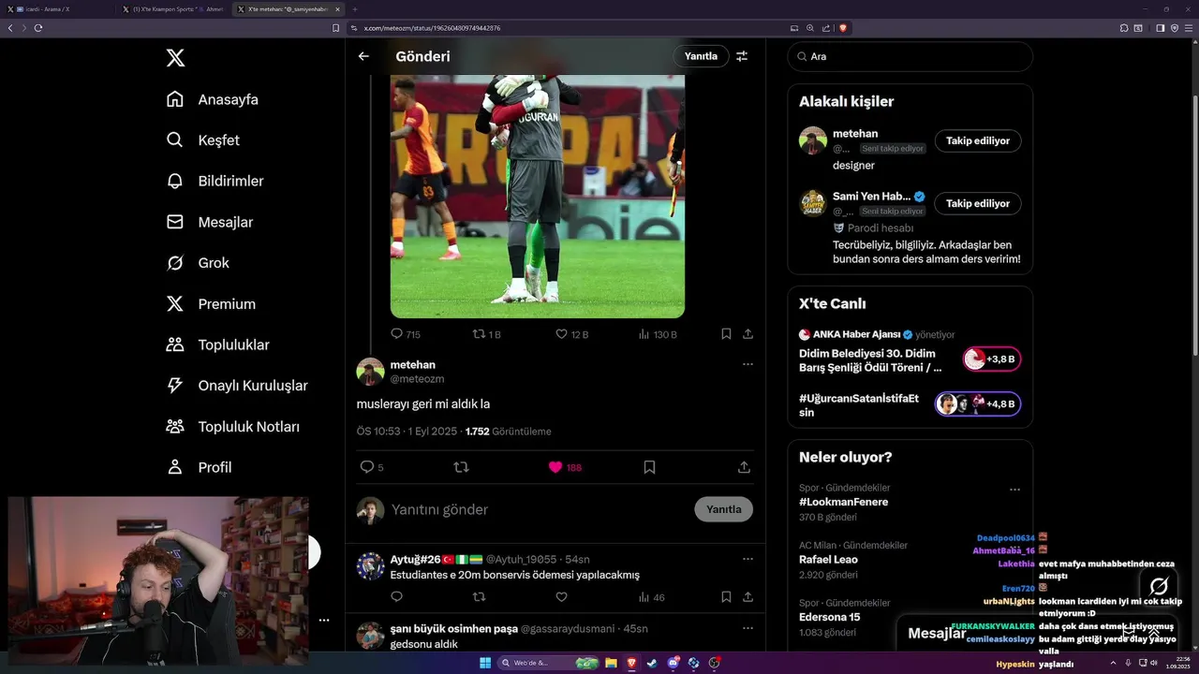Go to Anasayfa in the sidebar
The width and height of the screenshot is (1199, 674).
212,99
